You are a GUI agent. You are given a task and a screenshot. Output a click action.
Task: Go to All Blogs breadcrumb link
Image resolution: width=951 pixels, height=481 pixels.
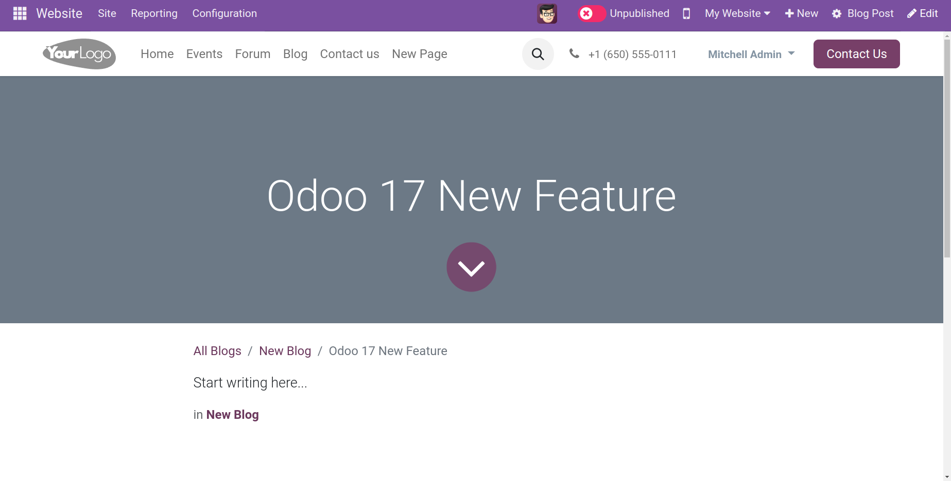(217, 351)
